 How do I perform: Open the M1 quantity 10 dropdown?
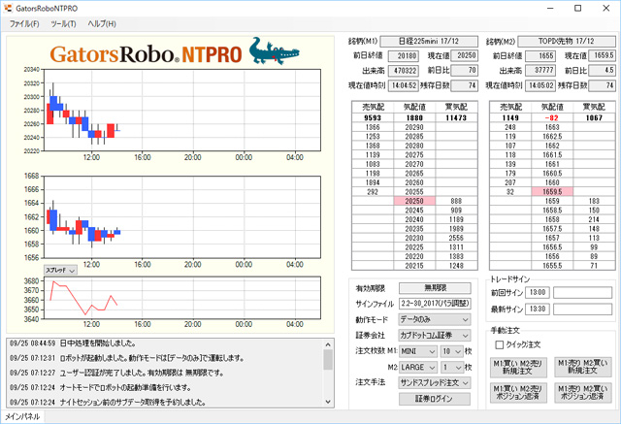click(x=451, y=351)
